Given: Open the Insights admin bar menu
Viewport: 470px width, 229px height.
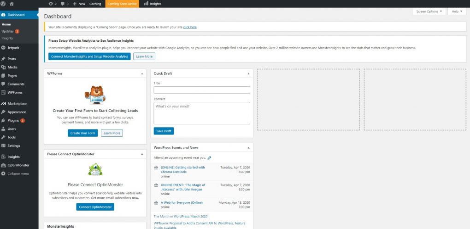Looking at the screenshot, I should [x=152, y=4].
